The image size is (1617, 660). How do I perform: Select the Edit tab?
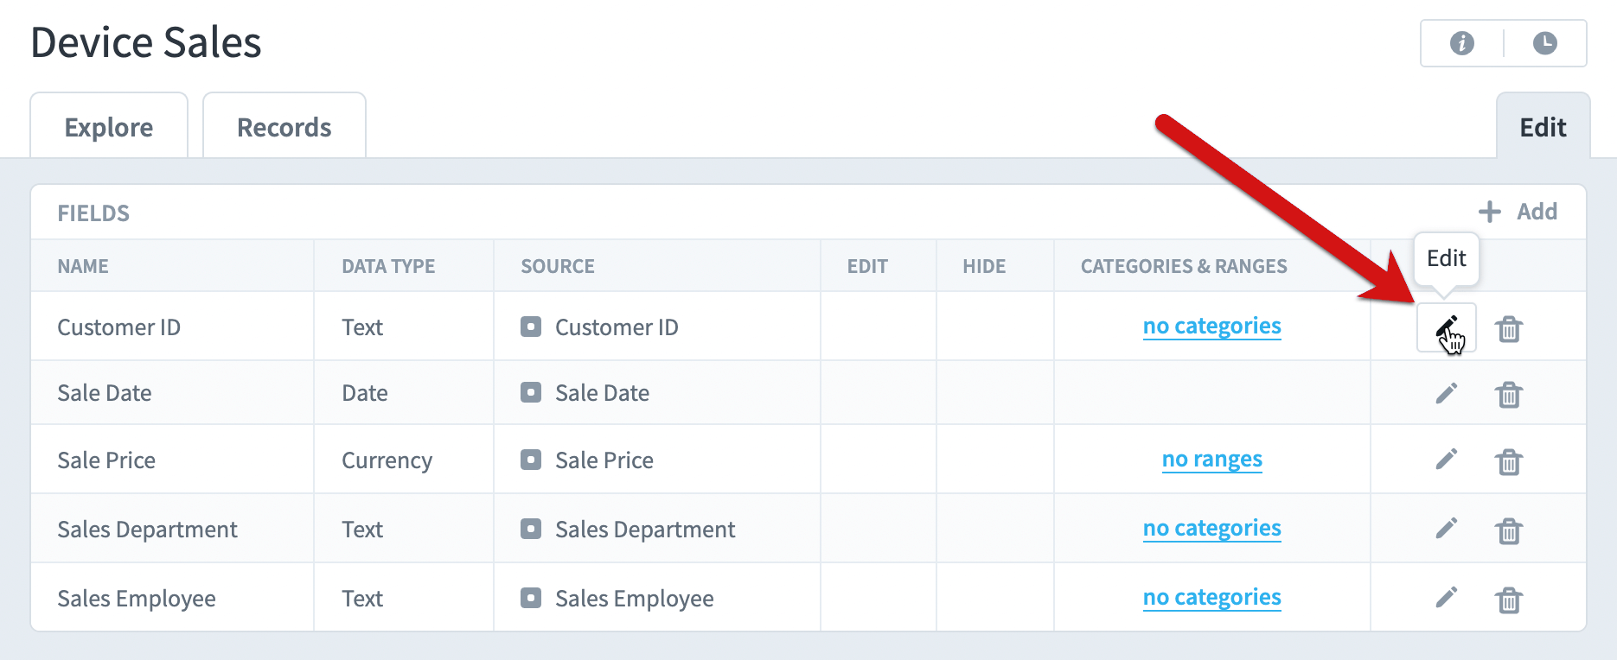click(1543, 126)
